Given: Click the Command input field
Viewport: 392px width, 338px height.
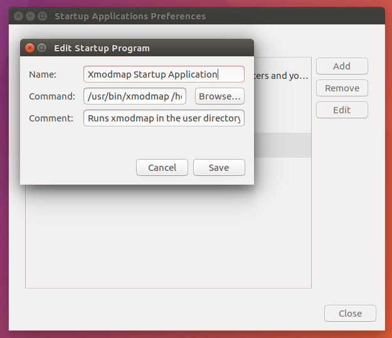Looking at the screenshot, I should pos(135,96).
